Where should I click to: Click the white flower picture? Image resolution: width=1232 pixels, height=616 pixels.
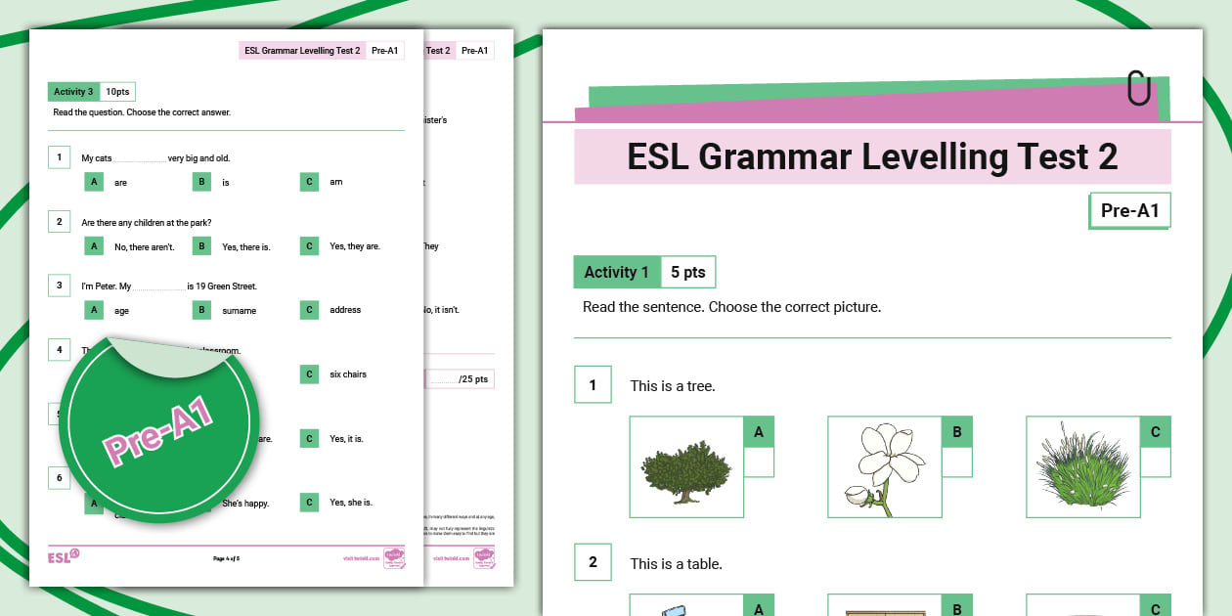tap(884, 465)
